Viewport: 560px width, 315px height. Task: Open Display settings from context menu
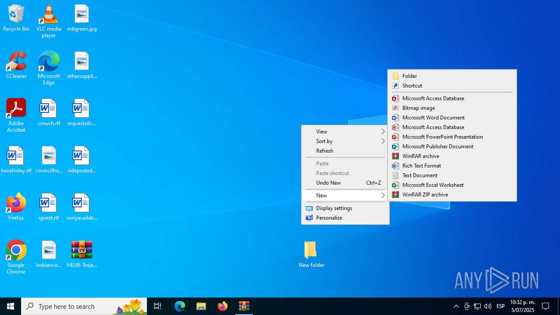tap(345, 208)
